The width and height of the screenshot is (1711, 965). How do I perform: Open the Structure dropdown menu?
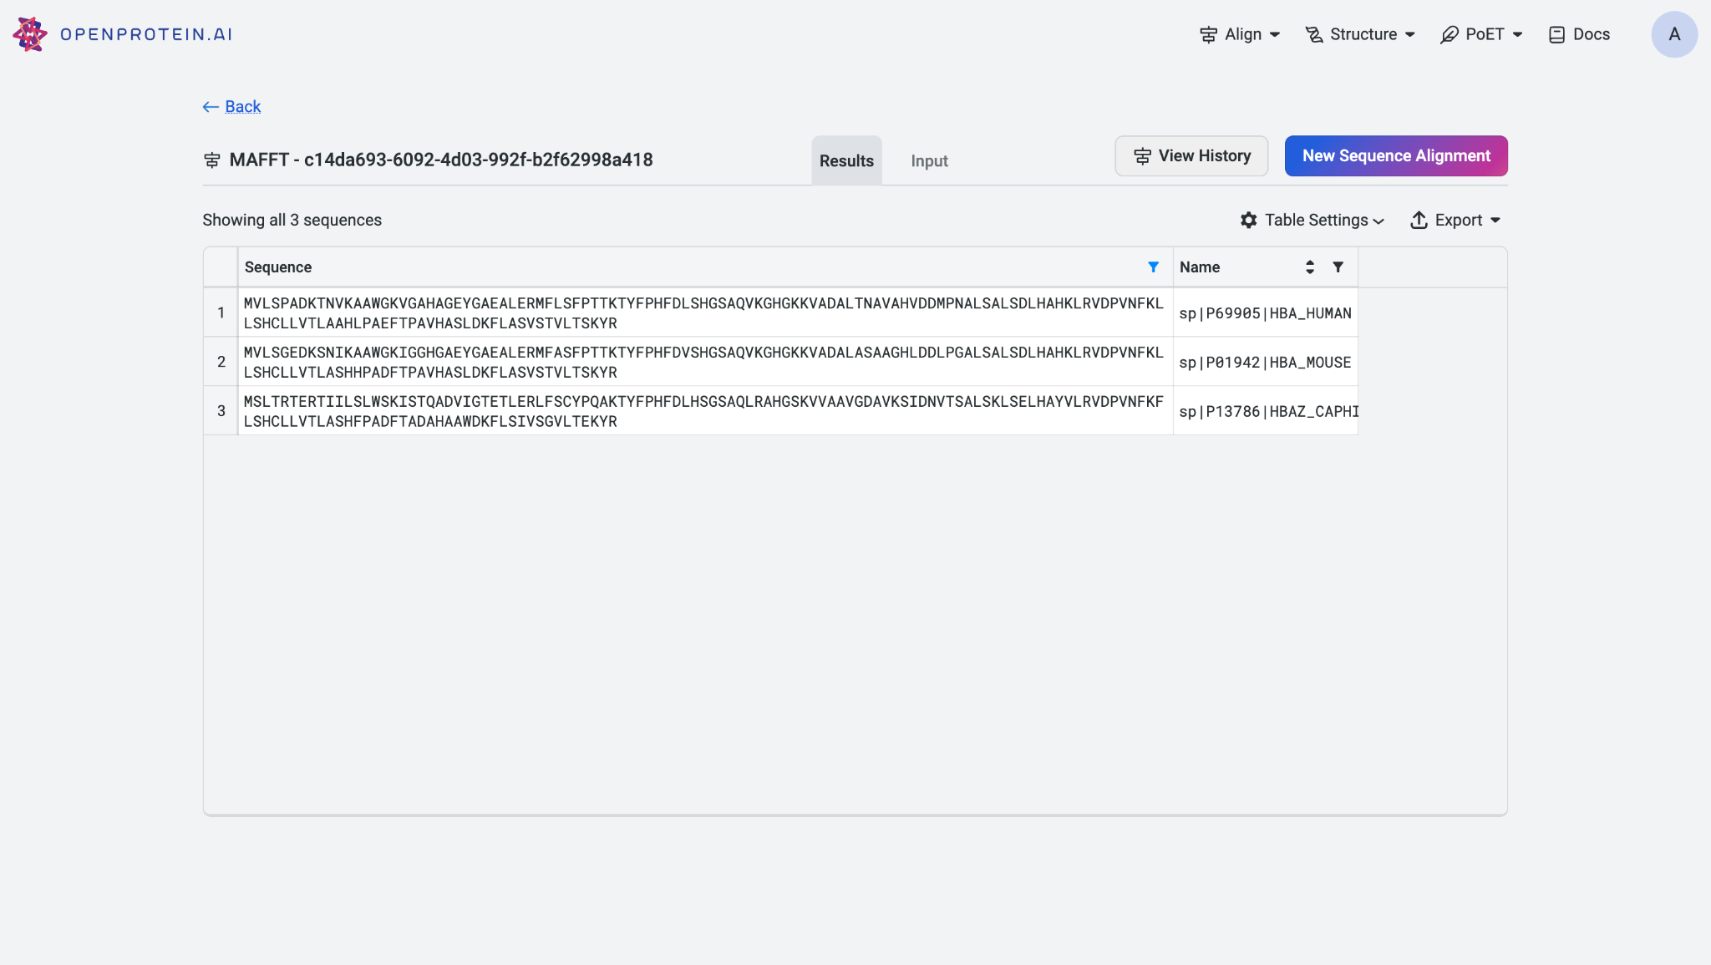coord(1360,34)
